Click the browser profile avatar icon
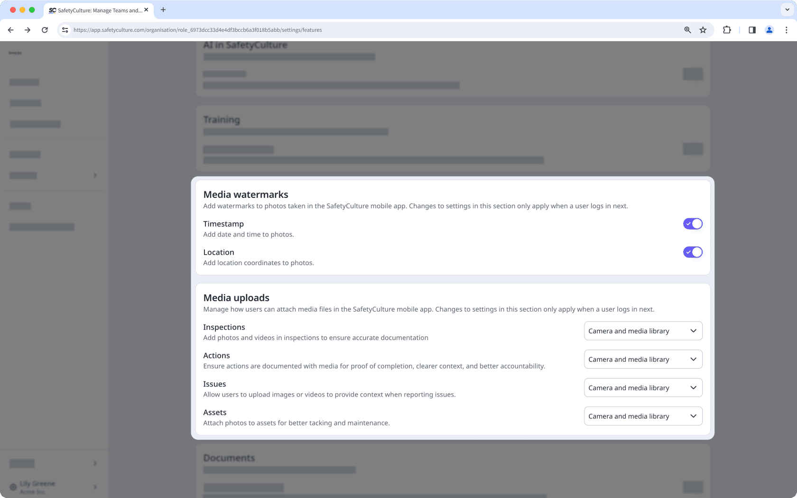Viewport: 797px width, 498px height. 769,29
